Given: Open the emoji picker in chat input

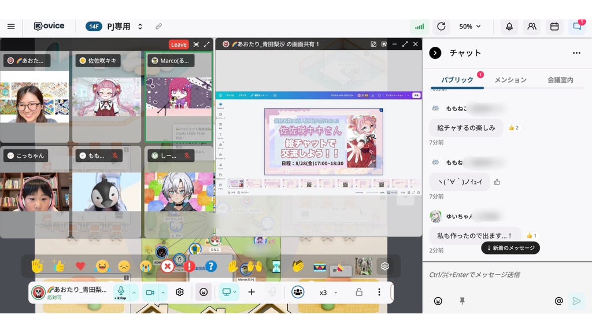Looking at the screenshot, I should coord(438,301).
